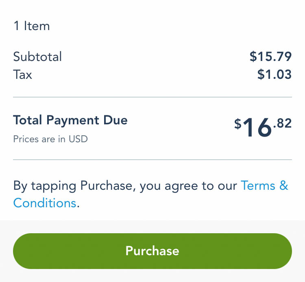Click the large 16 total figure
The height and width of the screenshot is (282, 305).
point(257,128)
